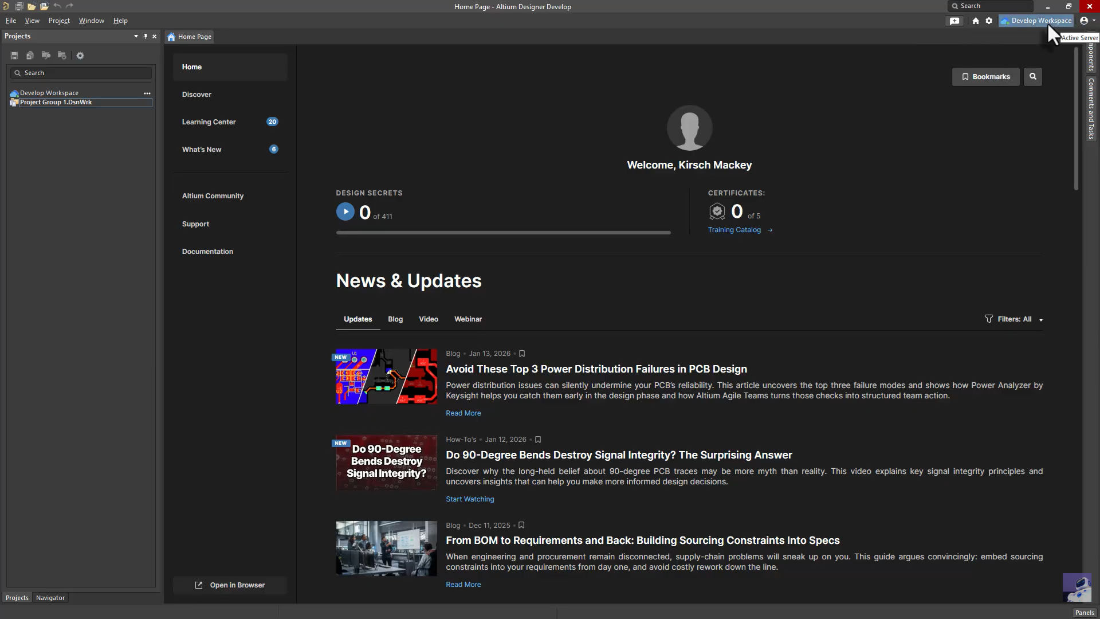Click the Save All icon in the title bar
Image resolution: width=1100 pixels, height=619 pixels.
click(x=19, y=6)
